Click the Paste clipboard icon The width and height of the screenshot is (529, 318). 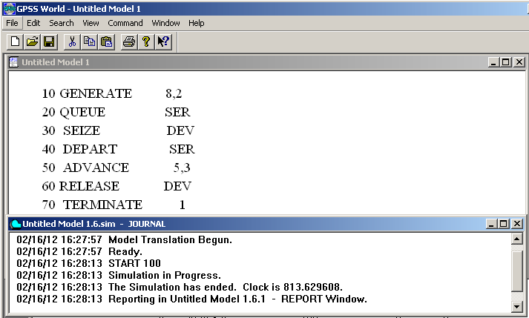click(106, 42)
